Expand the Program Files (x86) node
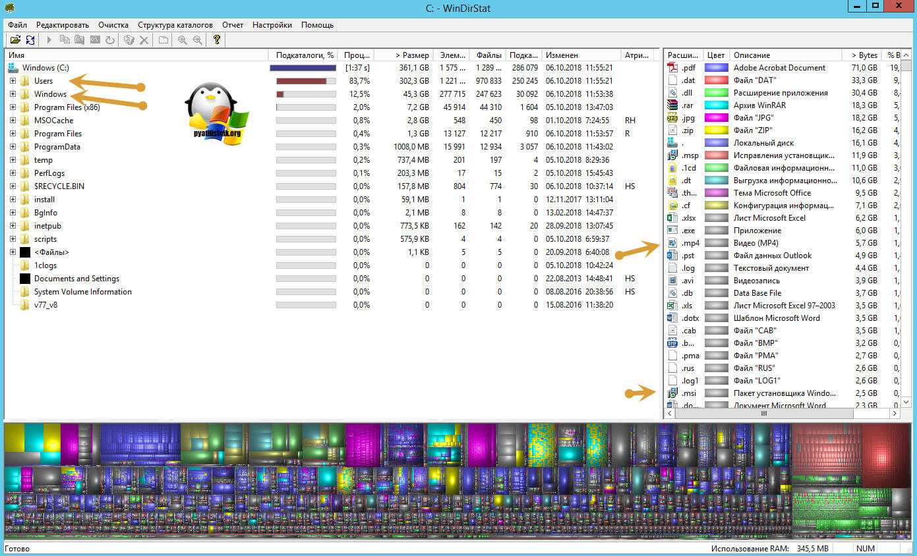 13,107
